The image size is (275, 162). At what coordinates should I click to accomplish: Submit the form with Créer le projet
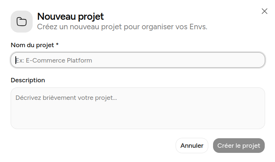pyautogui.click(x=239, y=146)
